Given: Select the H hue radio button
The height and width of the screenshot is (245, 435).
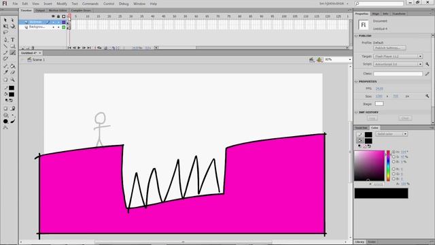Looking at the screenshot, I should coord(394,152).
